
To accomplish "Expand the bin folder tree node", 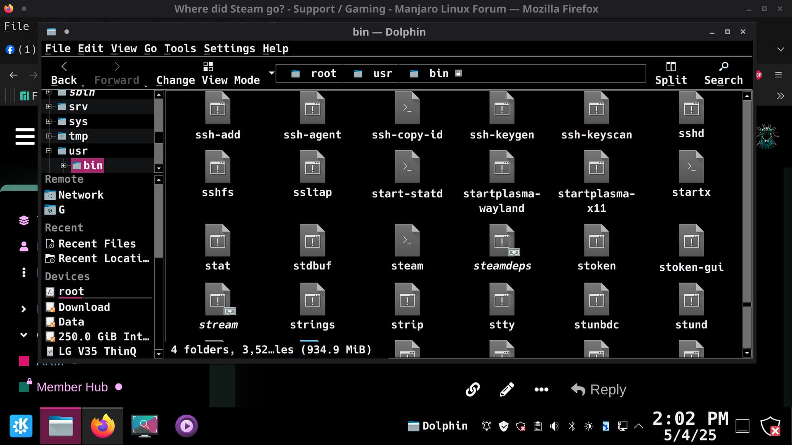I will [64, 165].
